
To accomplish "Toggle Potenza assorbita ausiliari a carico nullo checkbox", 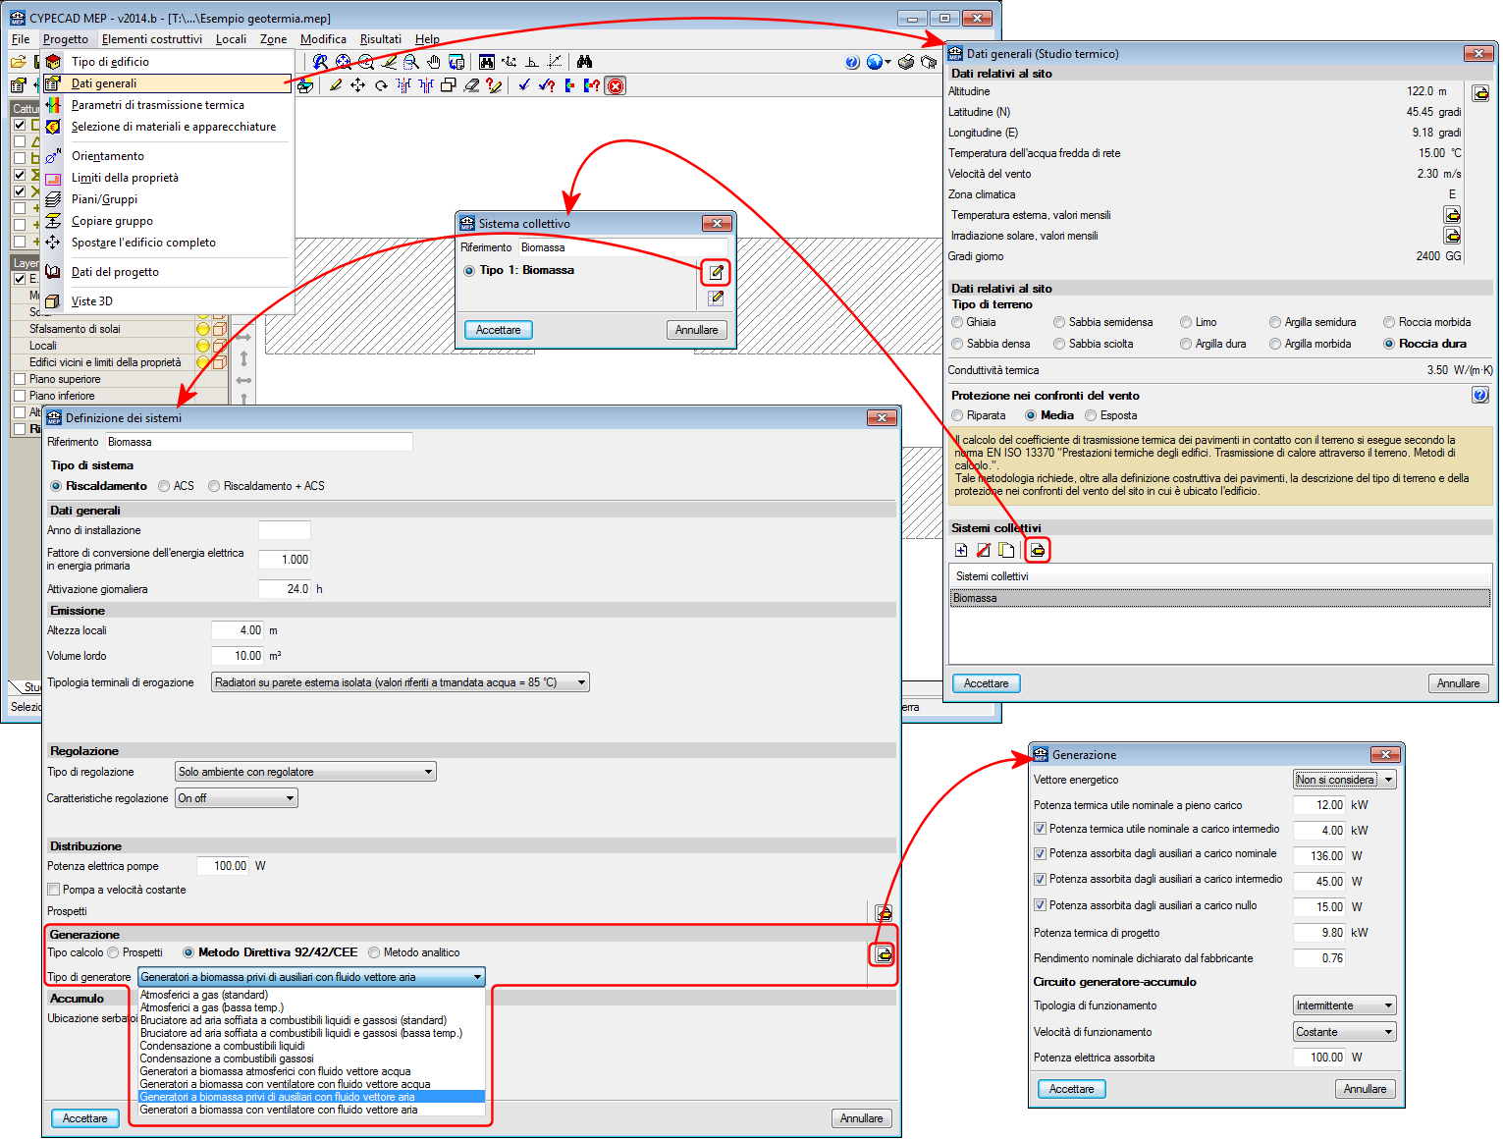I will click(1040, 905).
